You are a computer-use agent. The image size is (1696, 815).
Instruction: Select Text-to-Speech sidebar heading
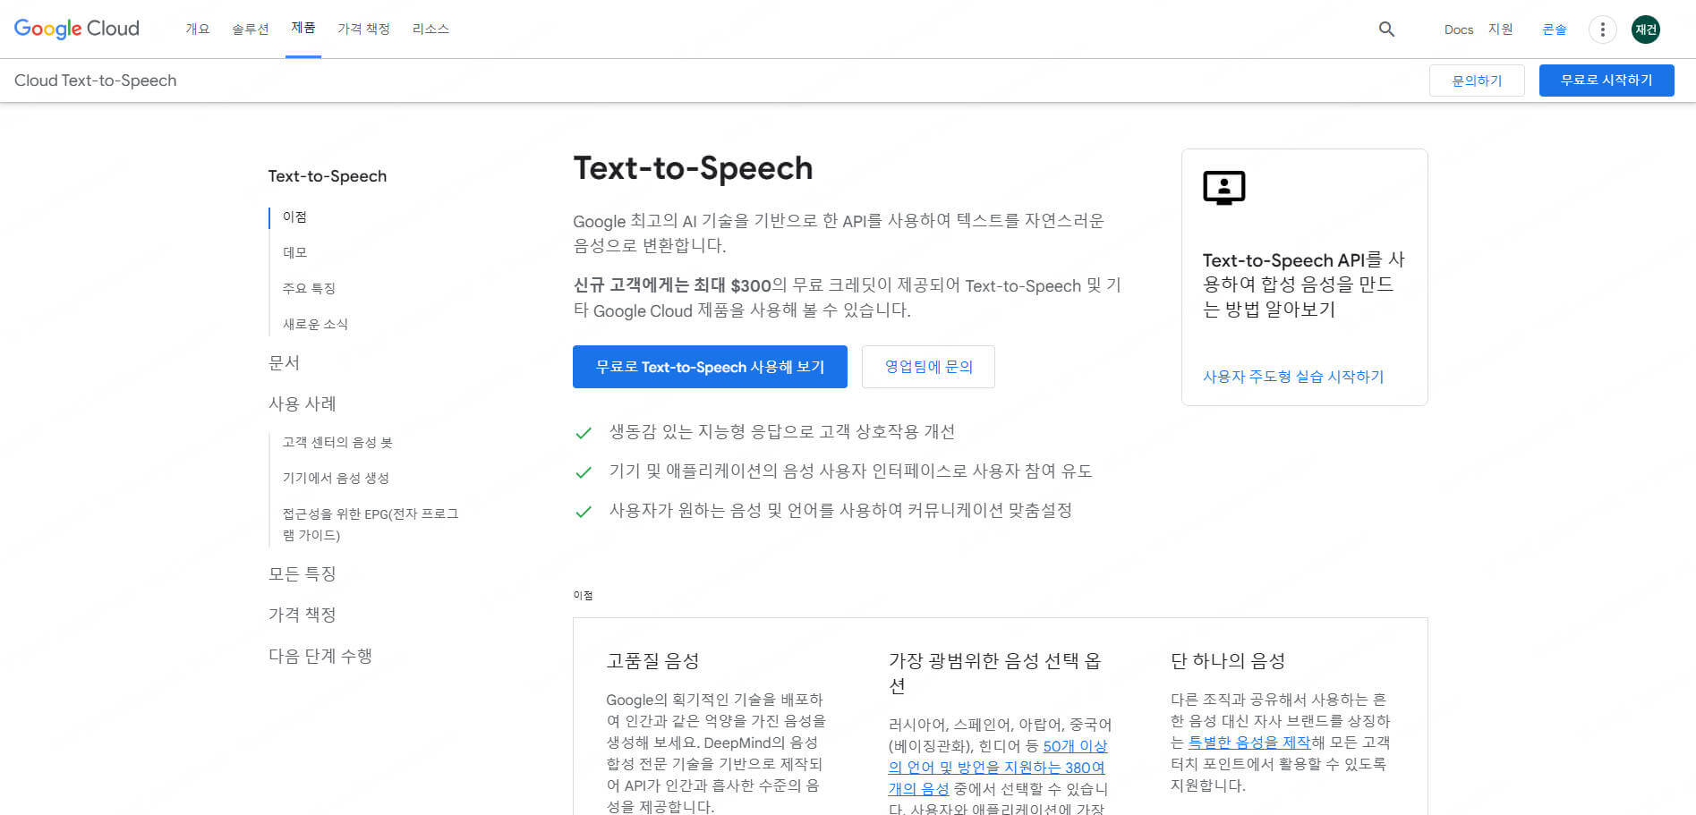(x=328, y=176)
